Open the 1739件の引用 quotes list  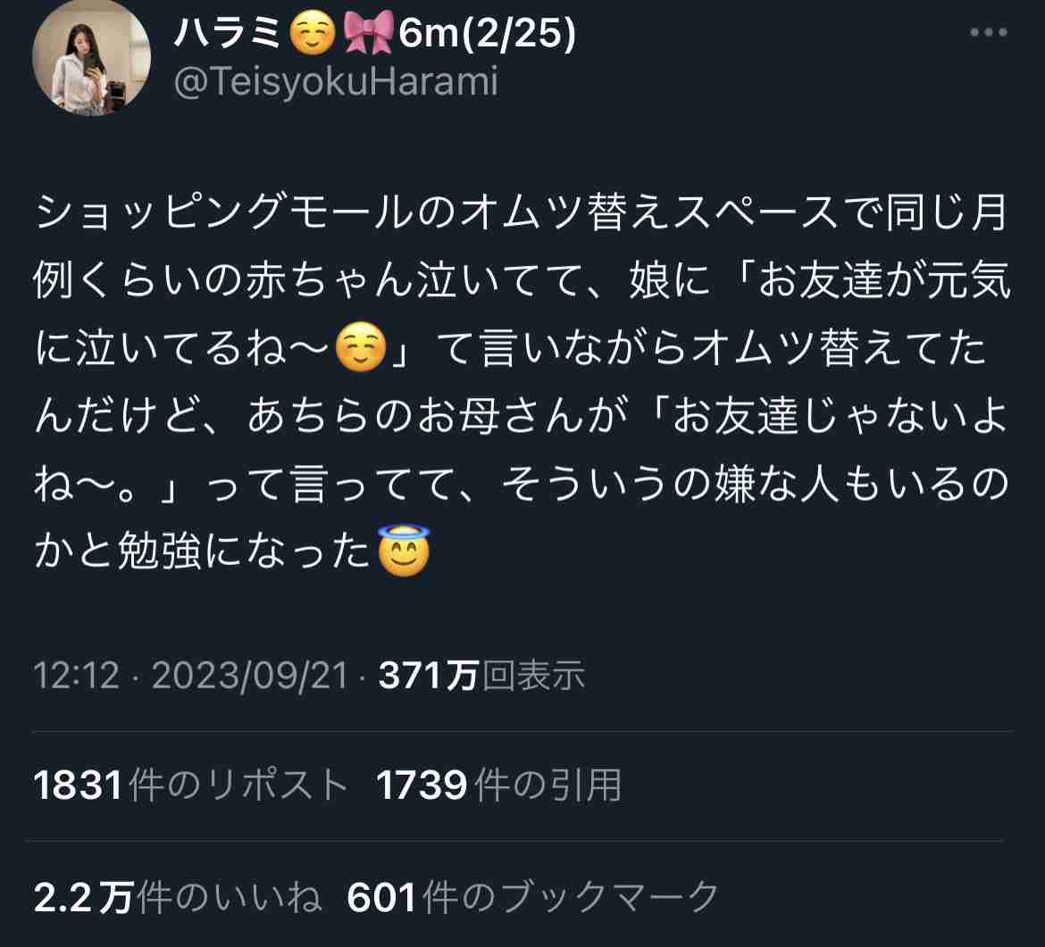(498, 785)
